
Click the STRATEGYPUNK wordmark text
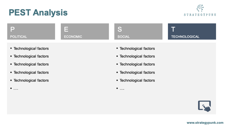[x=200, y=15]
